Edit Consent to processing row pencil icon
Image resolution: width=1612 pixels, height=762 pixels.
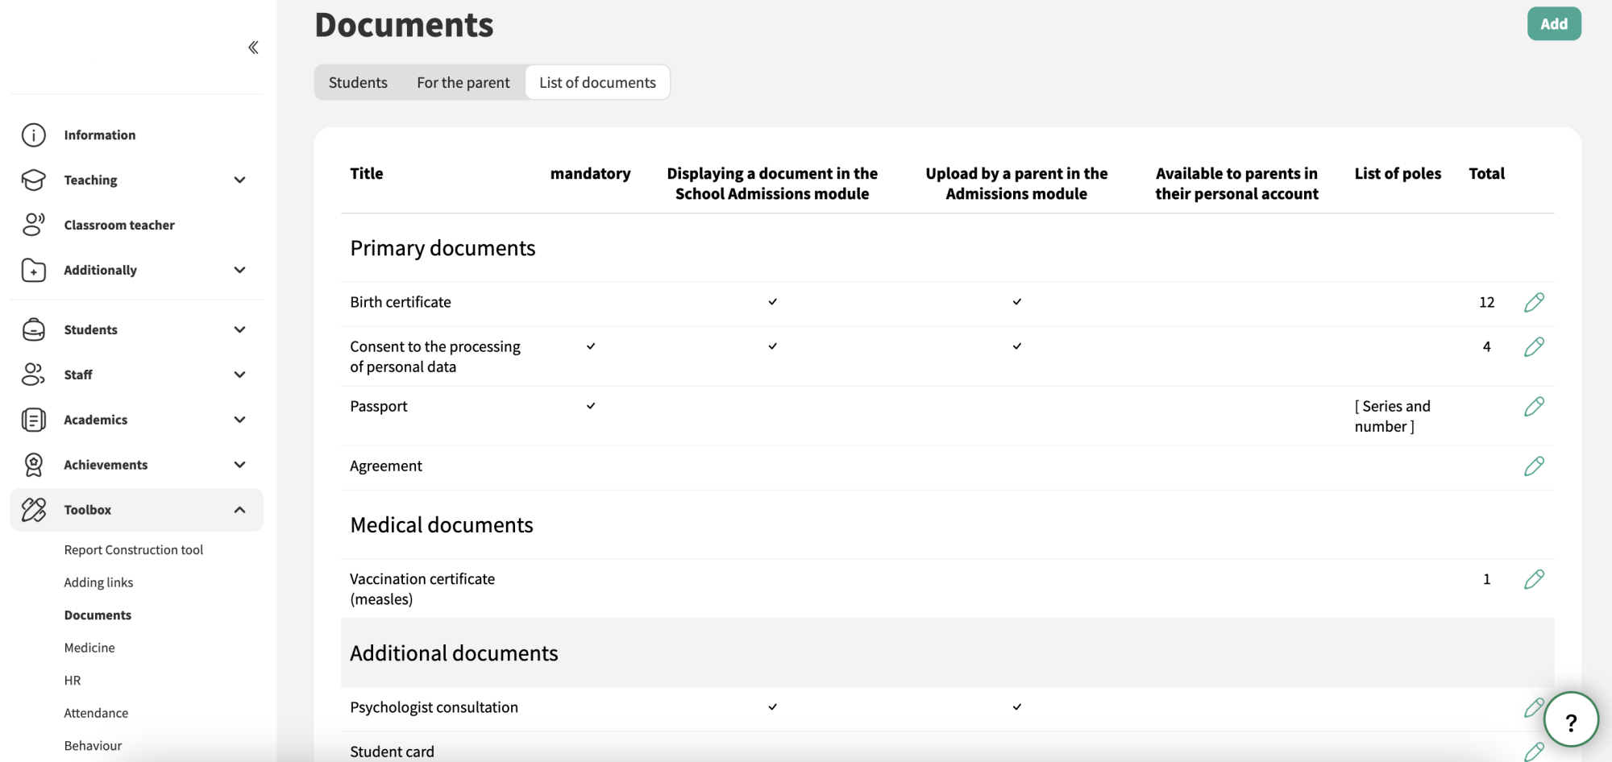(1534, 346)
